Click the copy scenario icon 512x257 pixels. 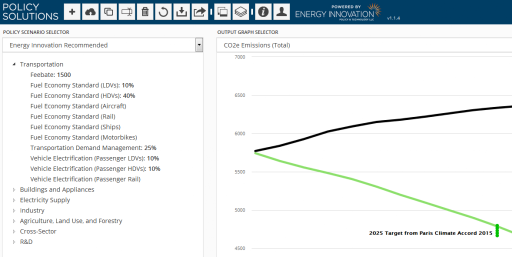pyautogui.click(x=108, y=11)
